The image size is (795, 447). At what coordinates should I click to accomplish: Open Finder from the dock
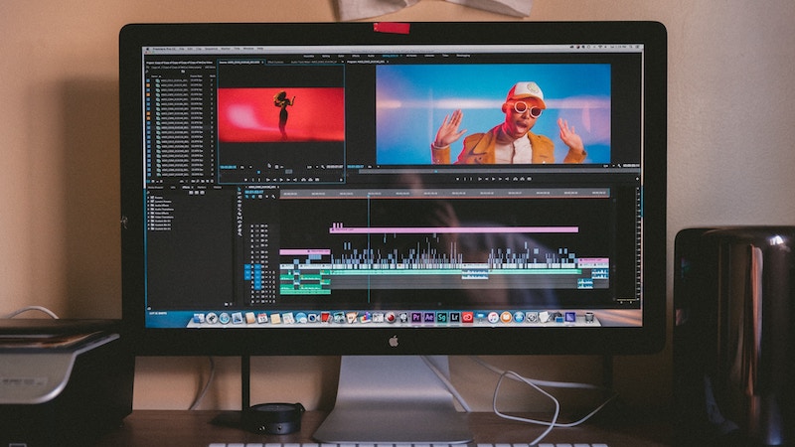(199, 318)
